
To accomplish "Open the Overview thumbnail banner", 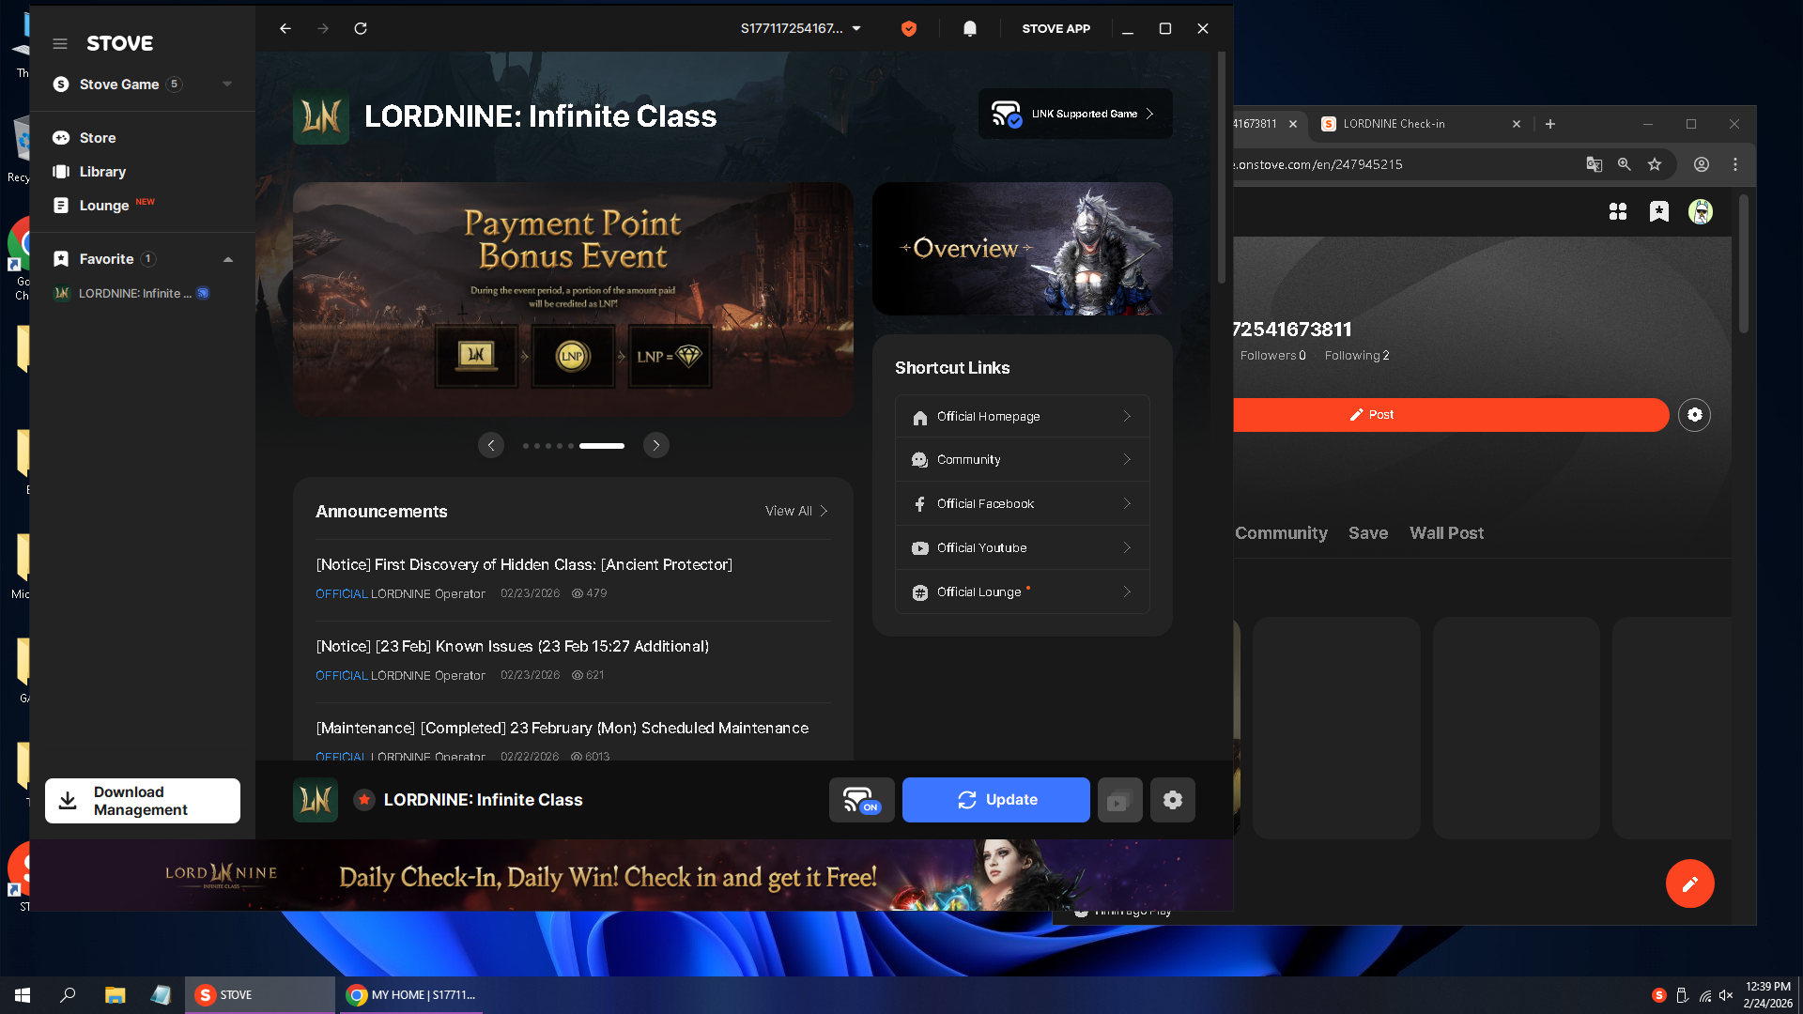I will coord(1022,249).
